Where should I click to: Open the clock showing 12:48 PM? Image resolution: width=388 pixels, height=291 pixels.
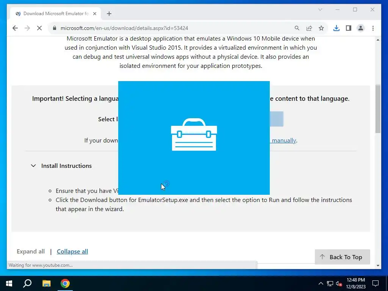pos(355,283)
